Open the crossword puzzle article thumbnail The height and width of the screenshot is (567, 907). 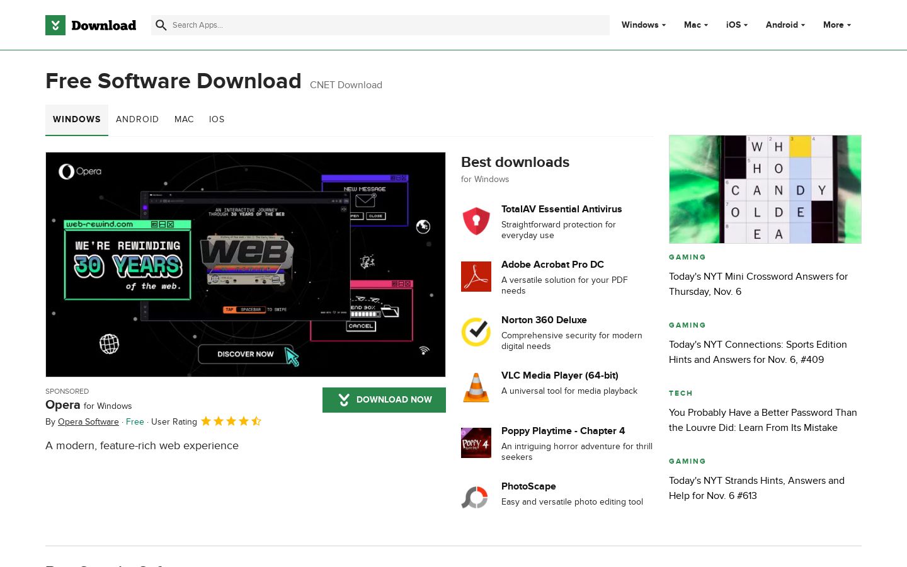[x=765, y=189]
